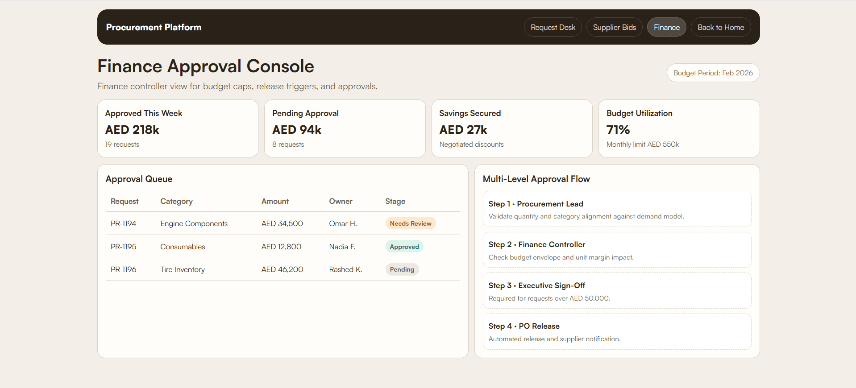Click the Request column header
This screenshot has width=856, height=388.
click(125, 201)
